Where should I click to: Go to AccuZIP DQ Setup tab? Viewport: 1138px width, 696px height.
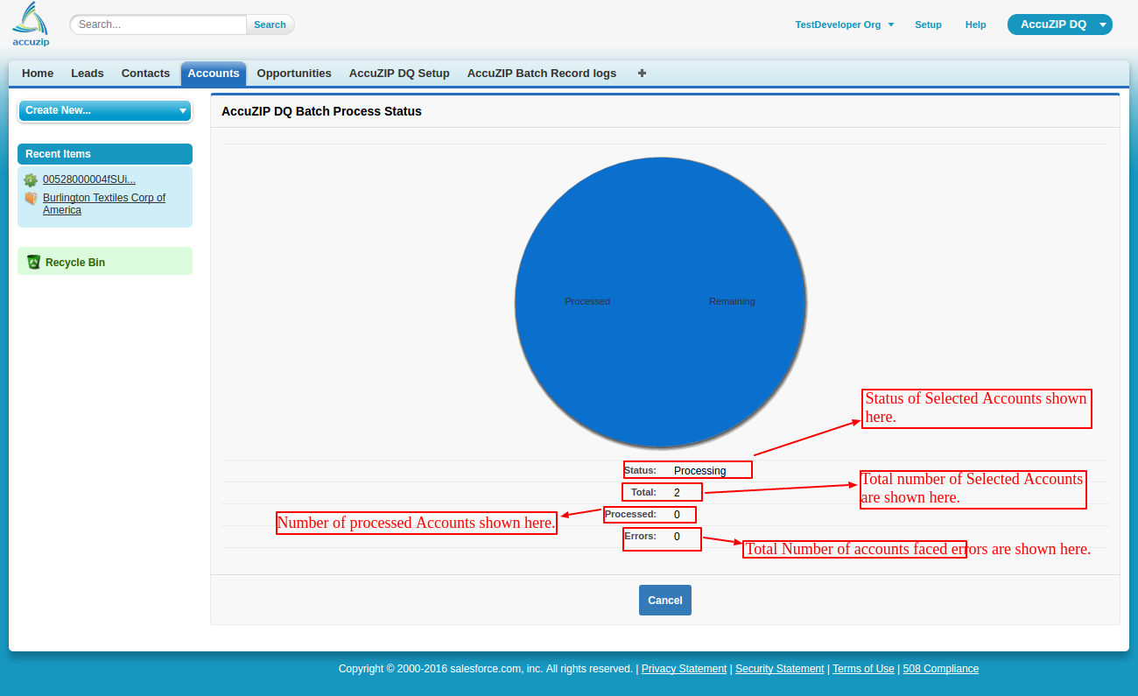[399, 74]
